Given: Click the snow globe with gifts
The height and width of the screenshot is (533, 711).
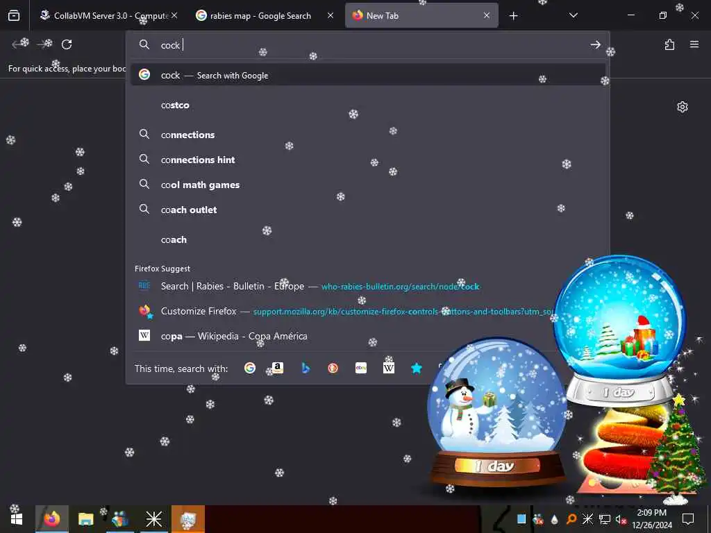Looking at the screenshot, I should (620, 330).
